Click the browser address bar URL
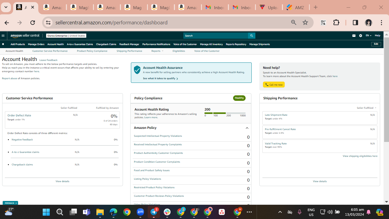 (x=111, y=23)
